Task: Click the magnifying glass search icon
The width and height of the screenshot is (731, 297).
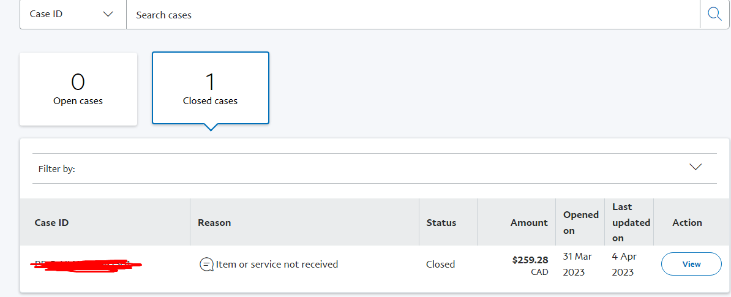Action: click(x=714, y=14)
